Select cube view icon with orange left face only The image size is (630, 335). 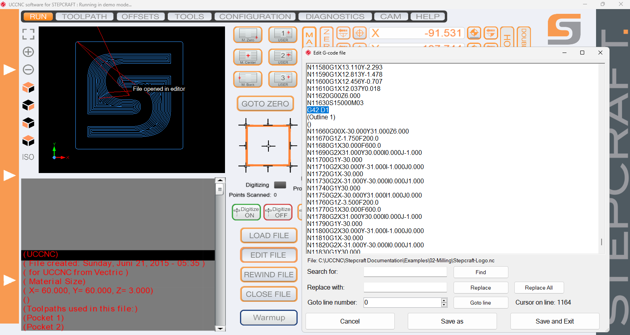[x=28, y=123]
